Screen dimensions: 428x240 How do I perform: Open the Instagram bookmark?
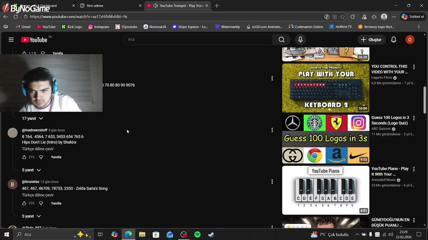click(x=99, y=27)
